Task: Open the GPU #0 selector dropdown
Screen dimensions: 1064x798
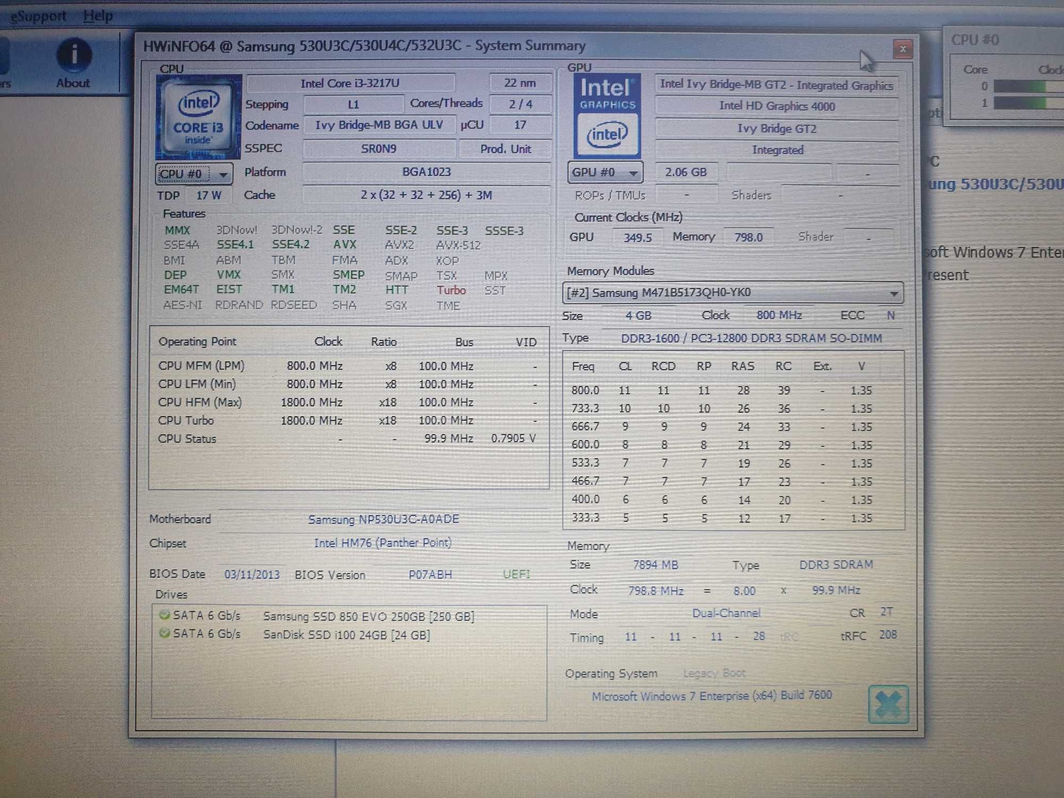Action: (605, 172)
